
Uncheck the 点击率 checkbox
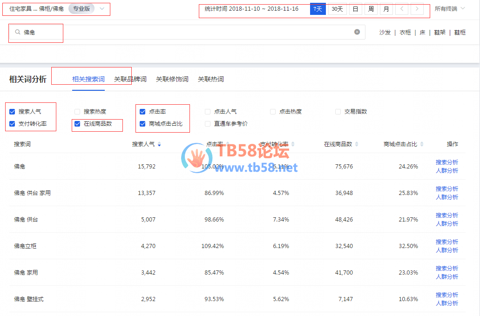coord(142,112)
